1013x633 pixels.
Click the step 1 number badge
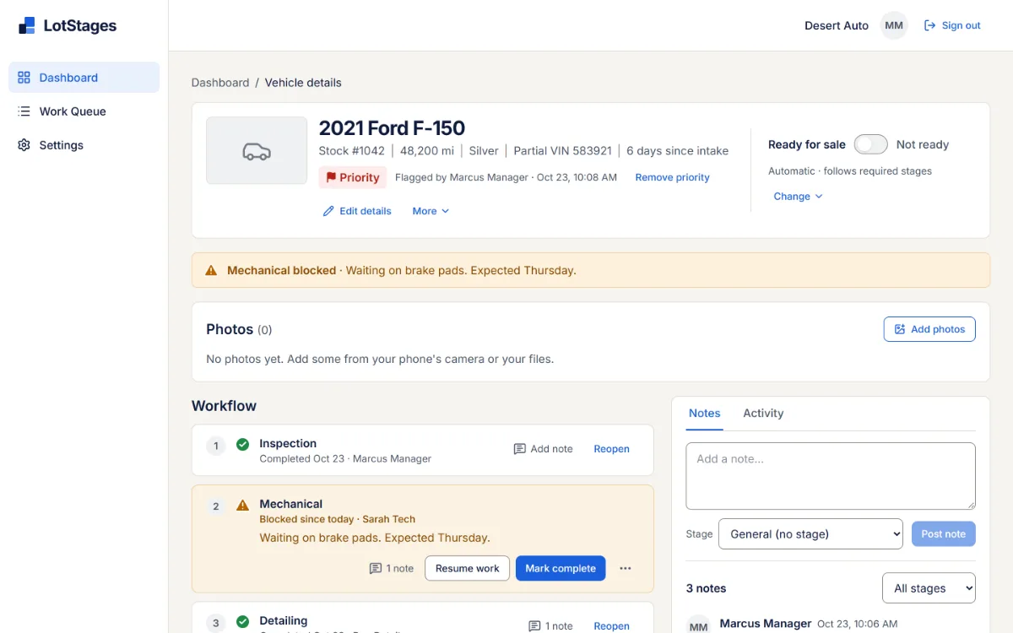point(216,446)
